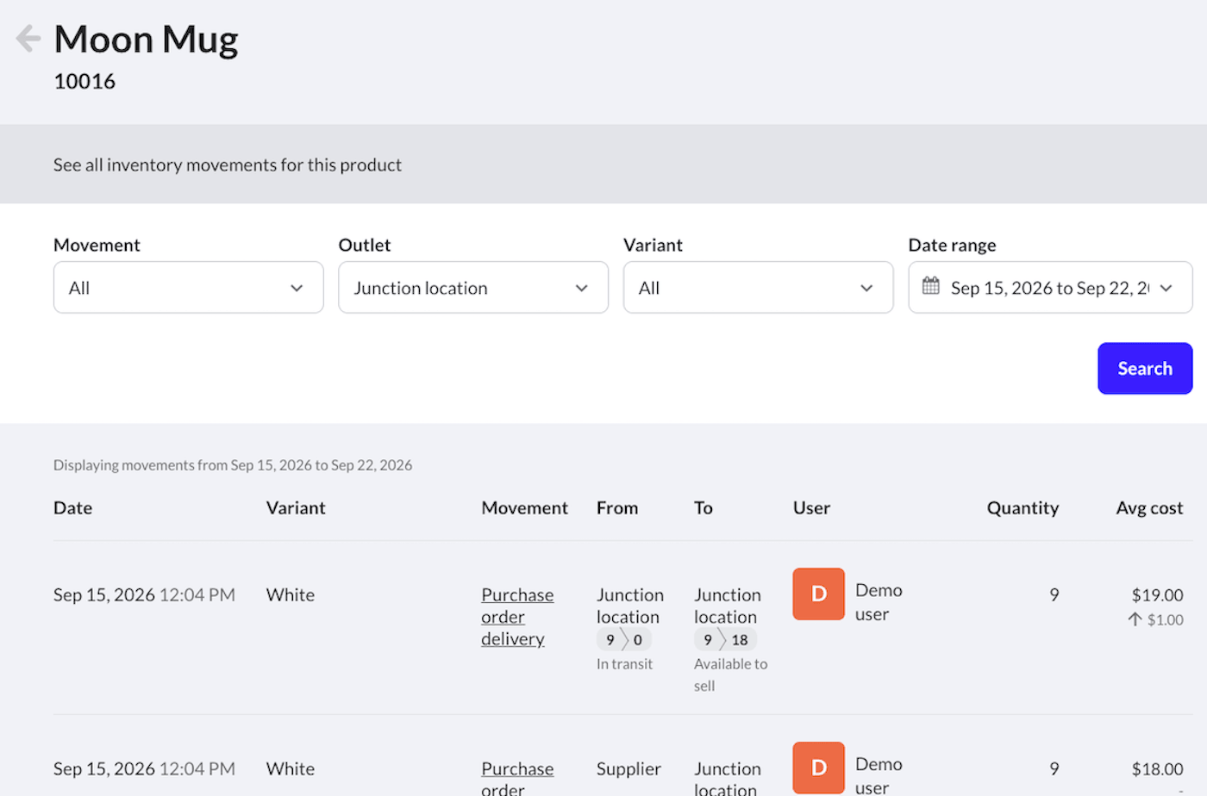Click the Avg cost column header
Image resolution: width=1207 pixels, height=796 pixels.
[x=1149, y=508]
